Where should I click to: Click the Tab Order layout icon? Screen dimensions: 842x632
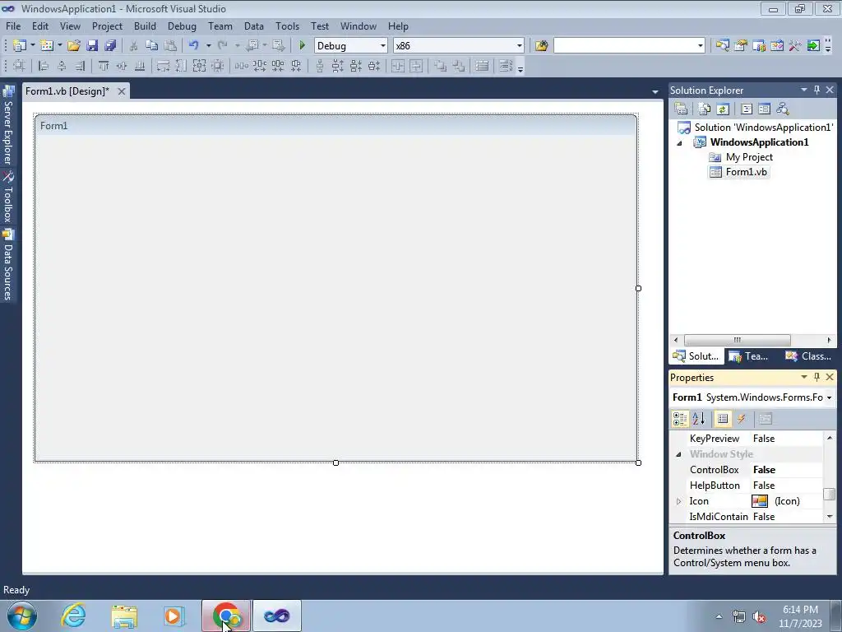506,66
